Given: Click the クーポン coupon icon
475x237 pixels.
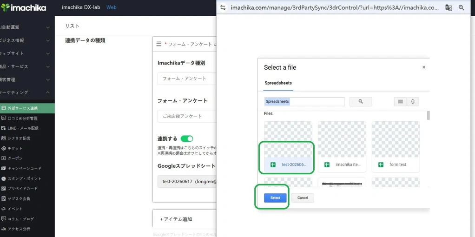Looking at the screenshot, I should point(4,158).
